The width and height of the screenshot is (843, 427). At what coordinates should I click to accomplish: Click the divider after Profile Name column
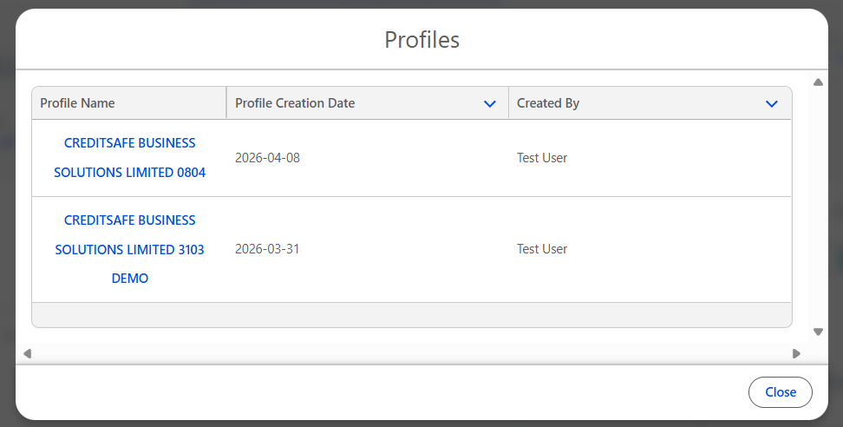(x=226, y=103)
